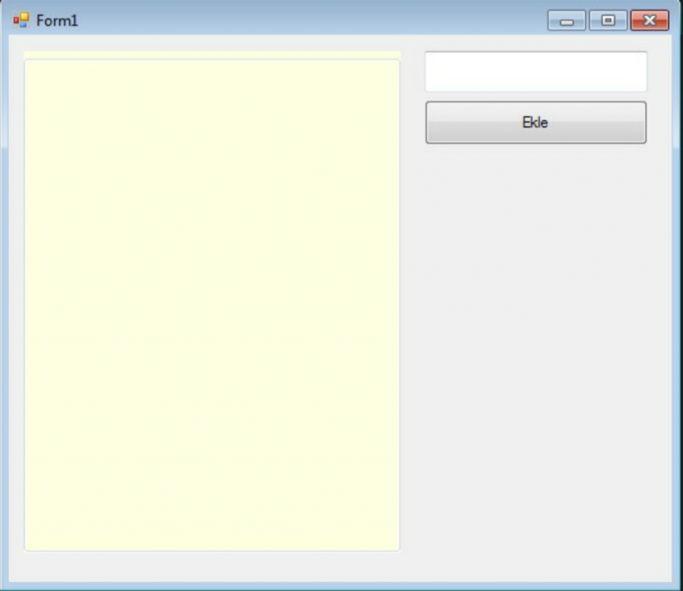The width and height of the screenshot is (683, 591).
Task: Maximize the Form1 window
Action: point(608,20)
